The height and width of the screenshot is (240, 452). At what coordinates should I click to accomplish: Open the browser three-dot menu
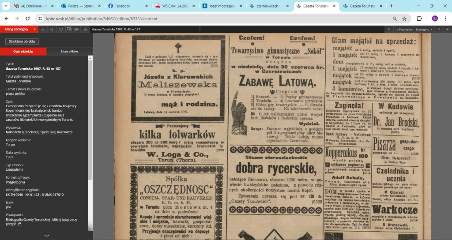point(445,19)
